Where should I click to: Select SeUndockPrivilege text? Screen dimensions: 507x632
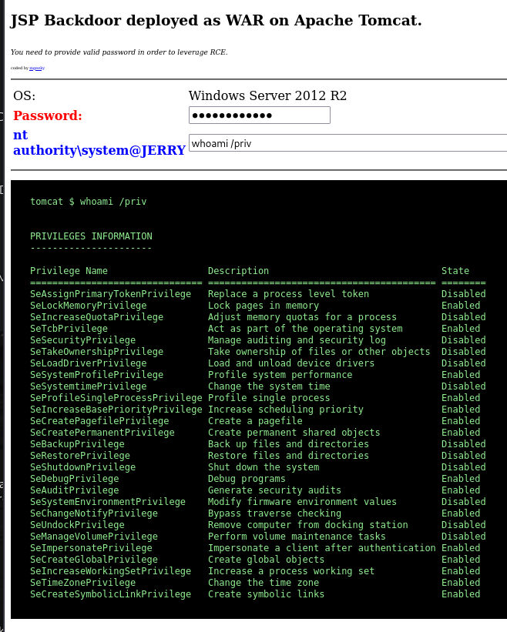78,525
